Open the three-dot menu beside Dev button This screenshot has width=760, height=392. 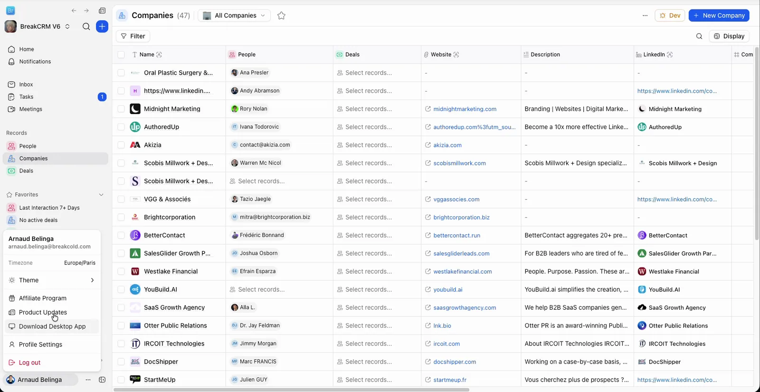click(x=645, y=16)
